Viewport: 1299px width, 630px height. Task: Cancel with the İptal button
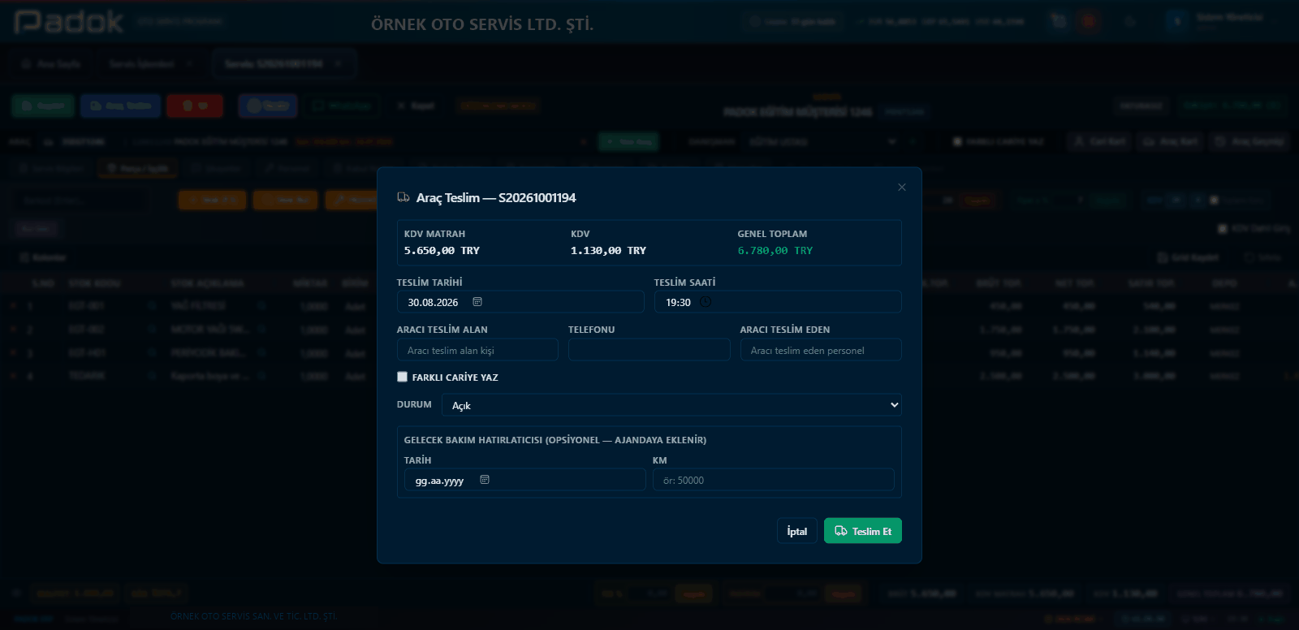(x=796, y=531)
